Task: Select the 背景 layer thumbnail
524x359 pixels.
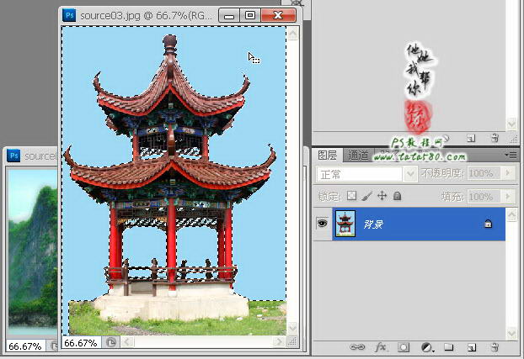Action: pyautogui.click(x=345, y=223)
